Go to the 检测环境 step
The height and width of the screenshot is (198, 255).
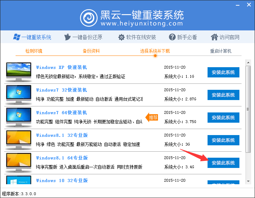[34, 51]
